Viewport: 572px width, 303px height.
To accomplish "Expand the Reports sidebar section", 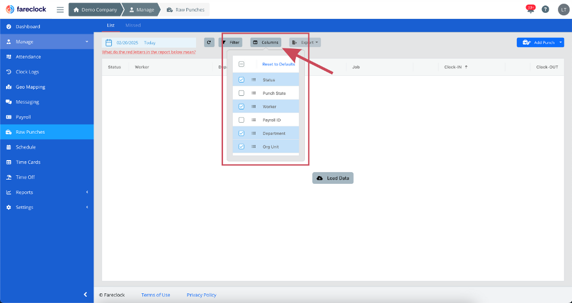I will [x=46, y=192].
